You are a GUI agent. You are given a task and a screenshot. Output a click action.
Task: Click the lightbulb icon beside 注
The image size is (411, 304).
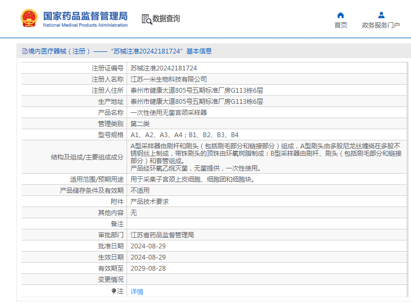tap(114, 291)
